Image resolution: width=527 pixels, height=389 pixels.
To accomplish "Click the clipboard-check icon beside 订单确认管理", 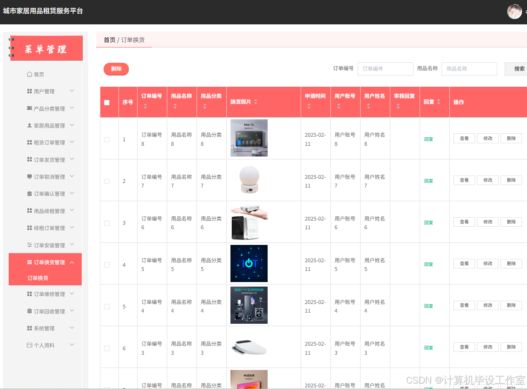I will point(29,193).
